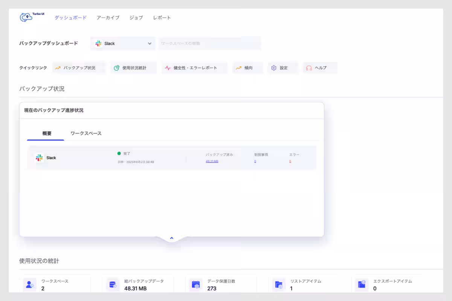Open the Slack service dropdown
This screenshot has height=301, width=452.
(122, 43)
